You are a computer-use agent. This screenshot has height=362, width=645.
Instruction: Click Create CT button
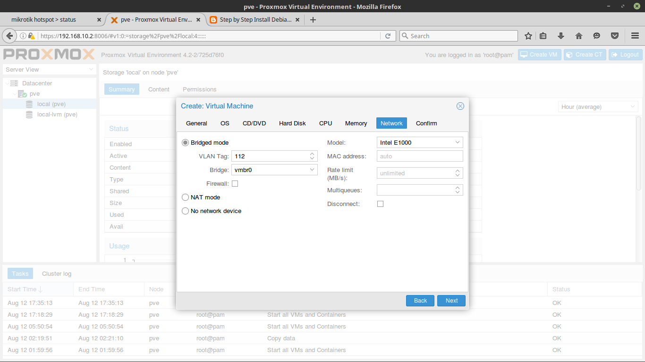click(x=585, y=55)
